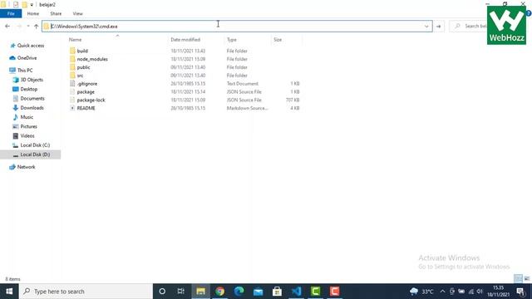Click File Explorer taskbar icon
Image resolution: width=532 pixels, height=299 pixels.
[200, 292]
